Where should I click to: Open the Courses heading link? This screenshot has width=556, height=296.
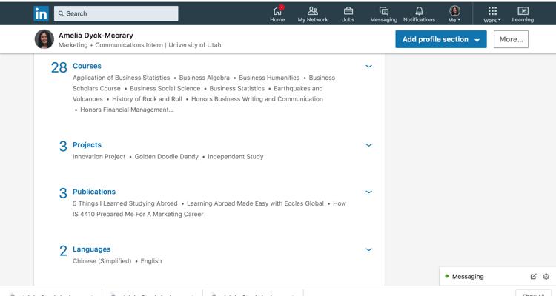[x=87, y=66]
